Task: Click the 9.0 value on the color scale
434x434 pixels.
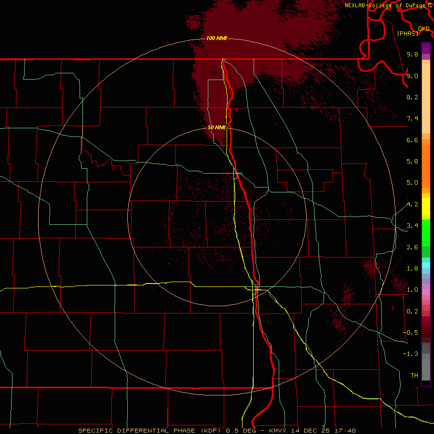Action: 412,76
